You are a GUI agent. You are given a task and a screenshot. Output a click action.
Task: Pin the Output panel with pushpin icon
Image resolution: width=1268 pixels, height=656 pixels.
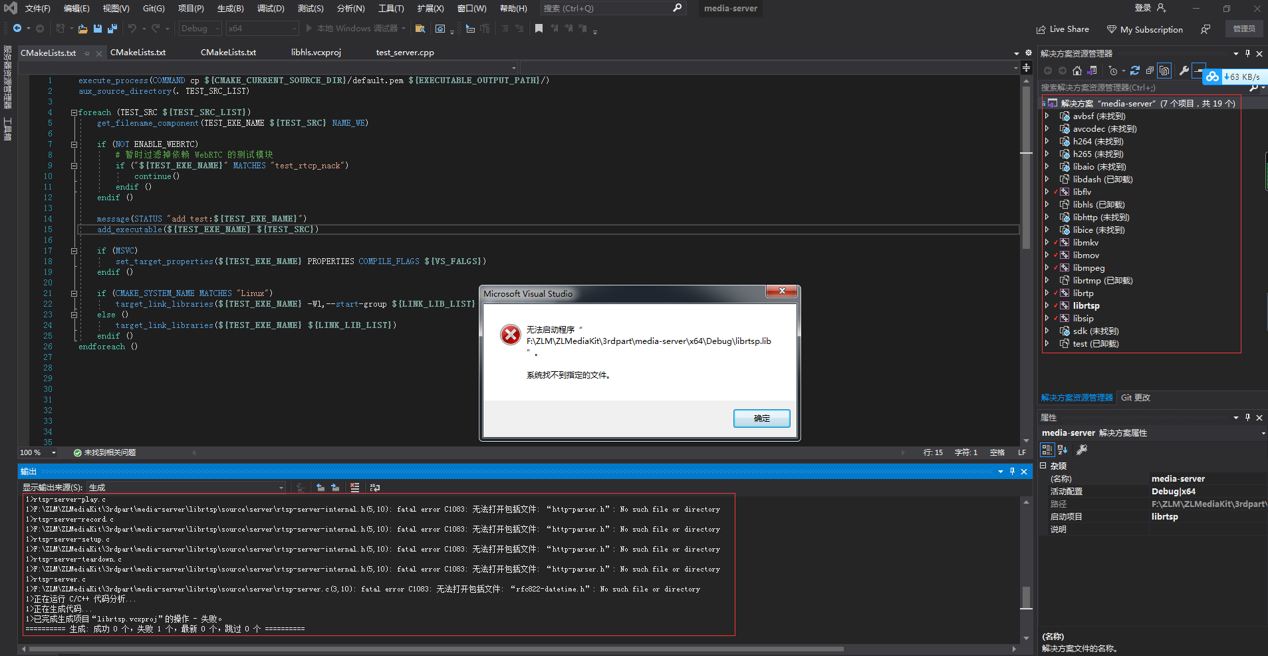(1012, 471)
